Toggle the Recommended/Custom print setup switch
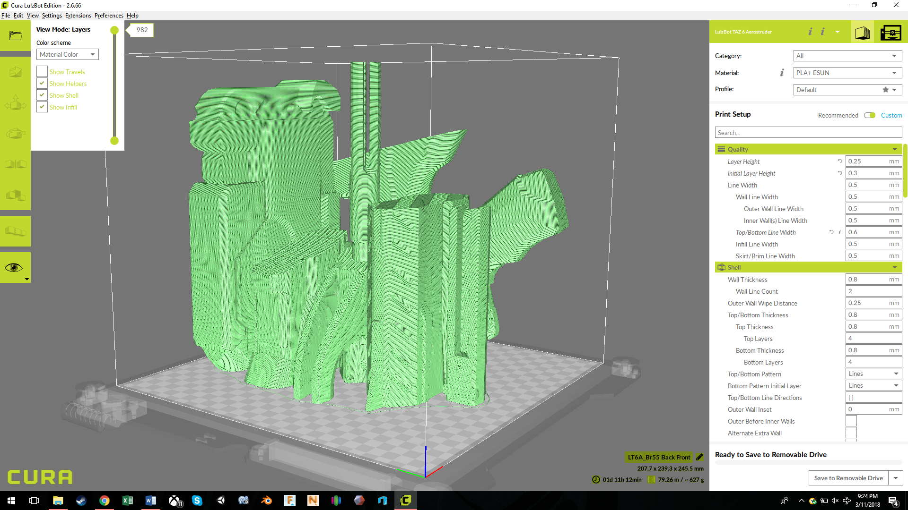The height and width of the screenshot is (510, 908). coord(869,115)
